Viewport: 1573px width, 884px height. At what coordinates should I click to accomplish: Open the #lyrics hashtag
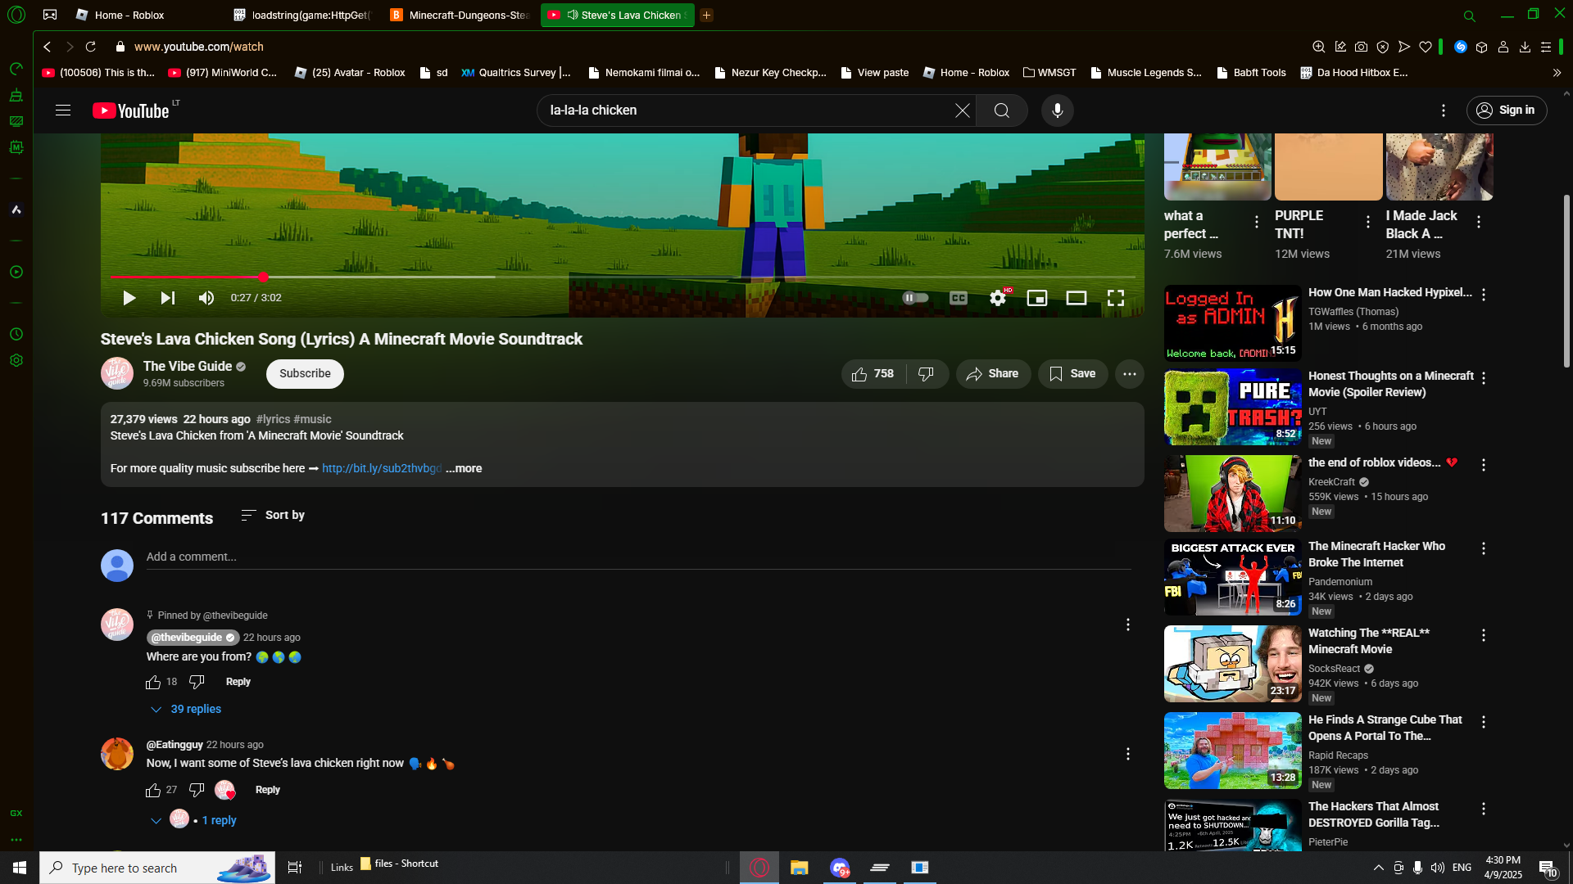(273, 419)
